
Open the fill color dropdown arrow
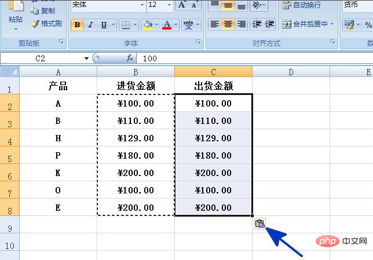156,25
